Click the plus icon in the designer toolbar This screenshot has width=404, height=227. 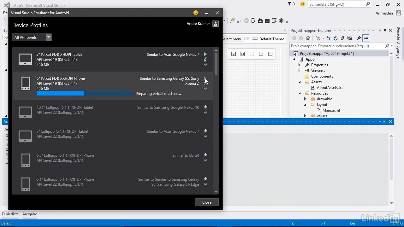261,54
